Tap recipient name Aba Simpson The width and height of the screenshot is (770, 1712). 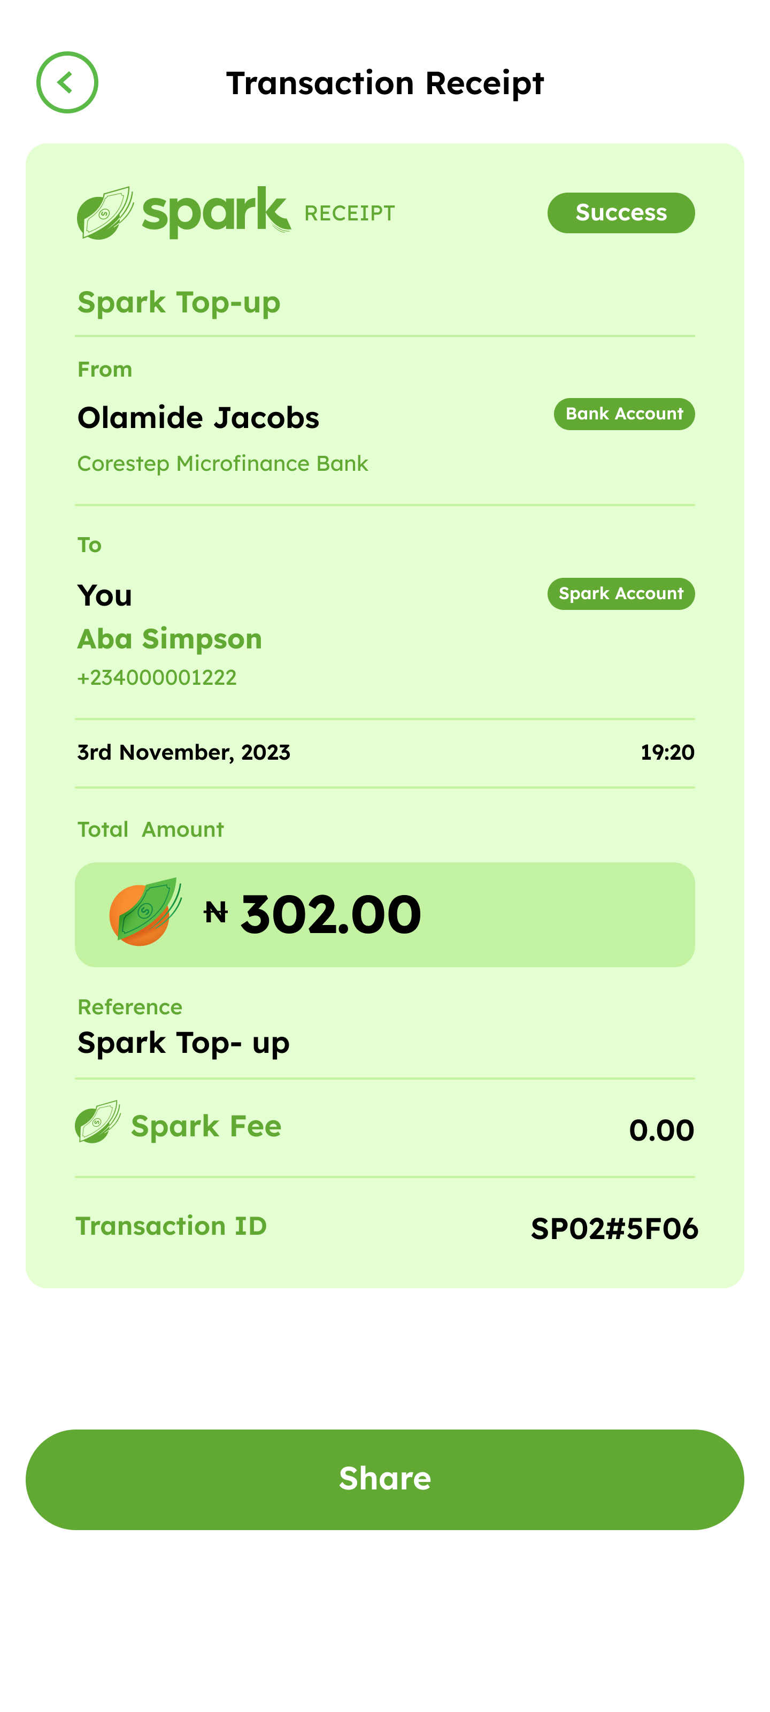(x=170, y=639)
